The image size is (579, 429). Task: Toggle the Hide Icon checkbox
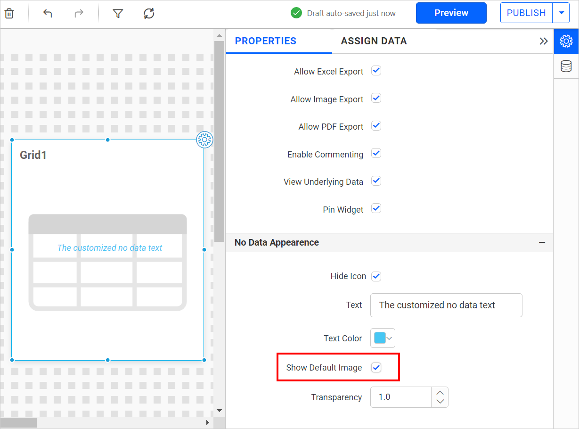[376, 276]
